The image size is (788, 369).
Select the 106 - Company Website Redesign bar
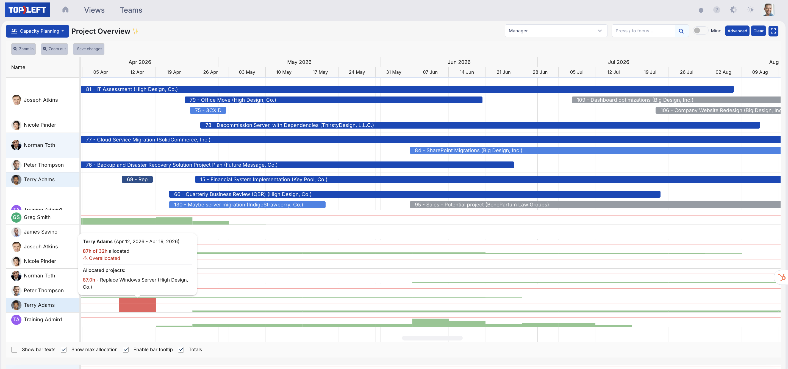[718, 110]
